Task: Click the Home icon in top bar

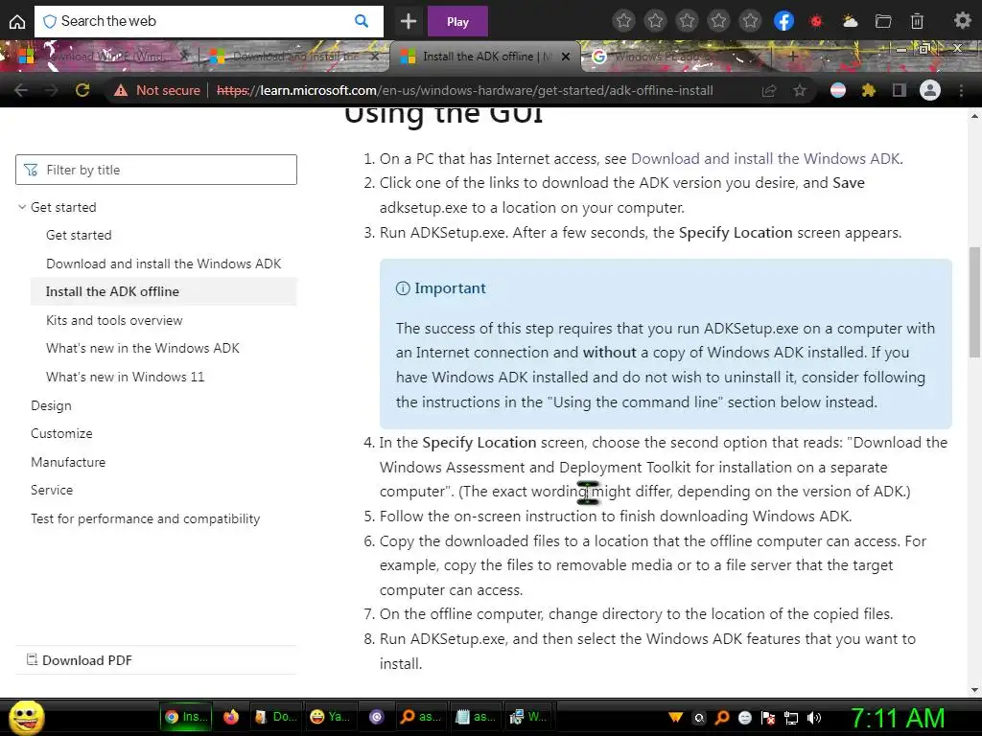Action: click(17, 22)
